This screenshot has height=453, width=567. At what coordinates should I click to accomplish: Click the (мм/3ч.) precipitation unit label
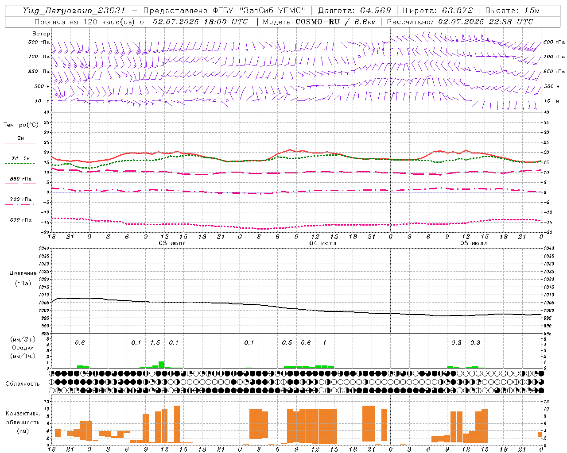tap(23, 339)
